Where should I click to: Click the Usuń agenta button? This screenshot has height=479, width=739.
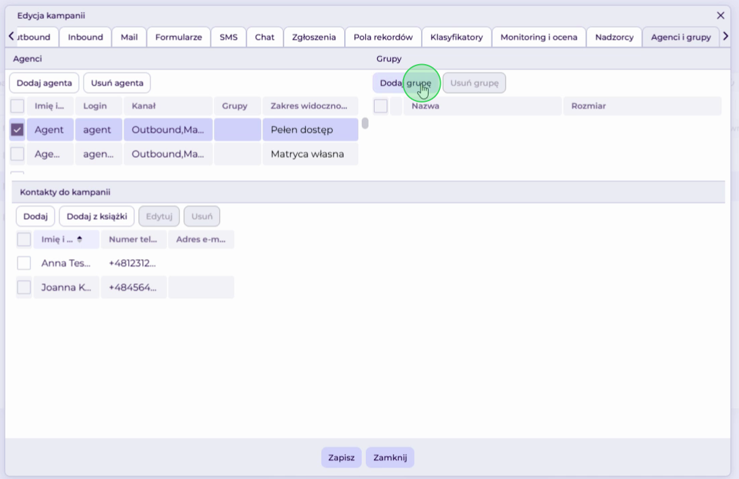[x=117, y=83]
